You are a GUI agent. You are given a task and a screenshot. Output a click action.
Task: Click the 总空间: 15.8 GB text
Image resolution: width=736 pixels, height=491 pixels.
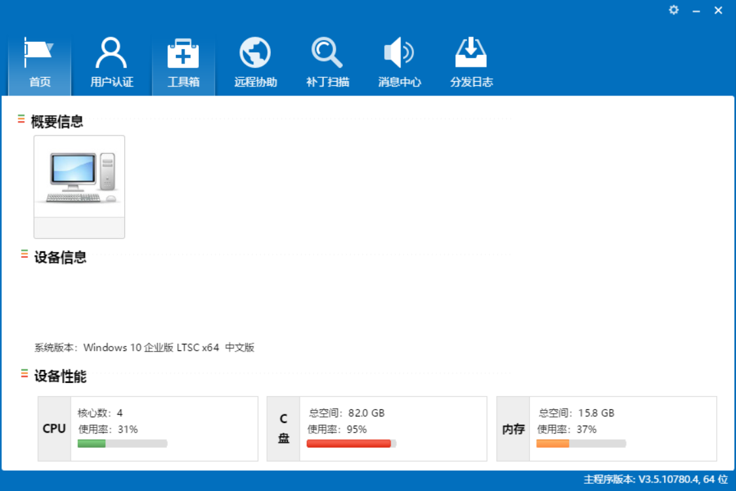tap(576, 413)
